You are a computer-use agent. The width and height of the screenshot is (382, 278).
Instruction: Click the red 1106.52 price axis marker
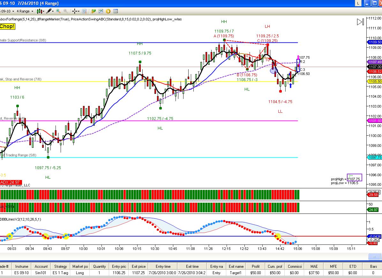pyautogui.click(x=374, y=71)
